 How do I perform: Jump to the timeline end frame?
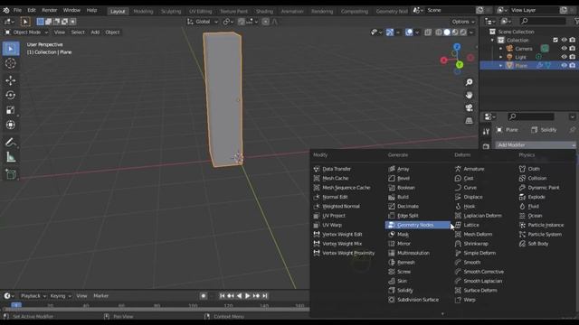click(265, 295)
